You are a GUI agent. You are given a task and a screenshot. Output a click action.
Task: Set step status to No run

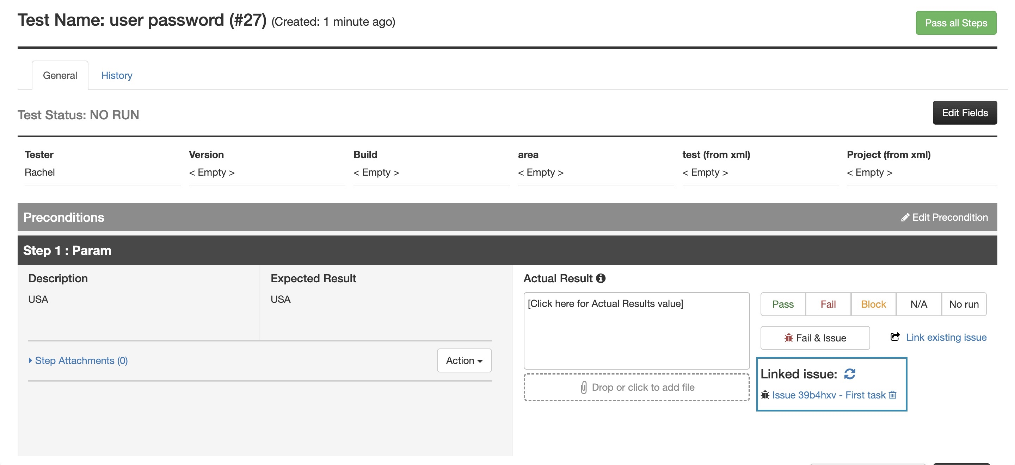964,304
